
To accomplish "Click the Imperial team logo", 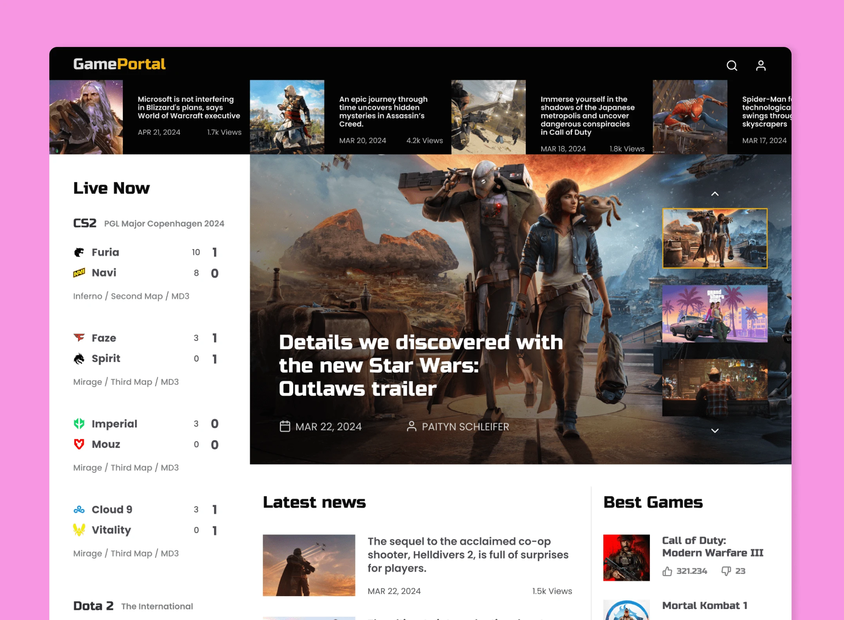I will [79, 424].
